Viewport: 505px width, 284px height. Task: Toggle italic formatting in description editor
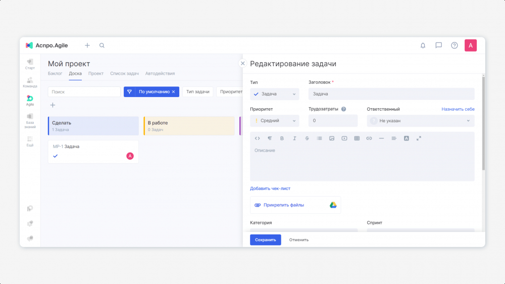click(294, 138)
